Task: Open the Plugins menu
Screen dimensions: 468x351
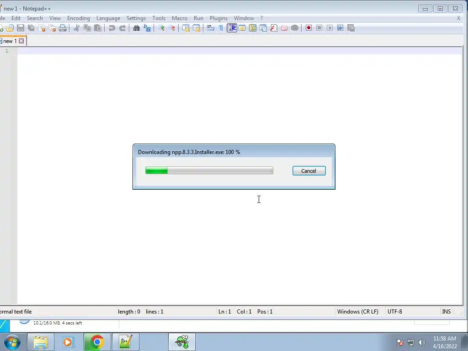Action: (218, 18)
